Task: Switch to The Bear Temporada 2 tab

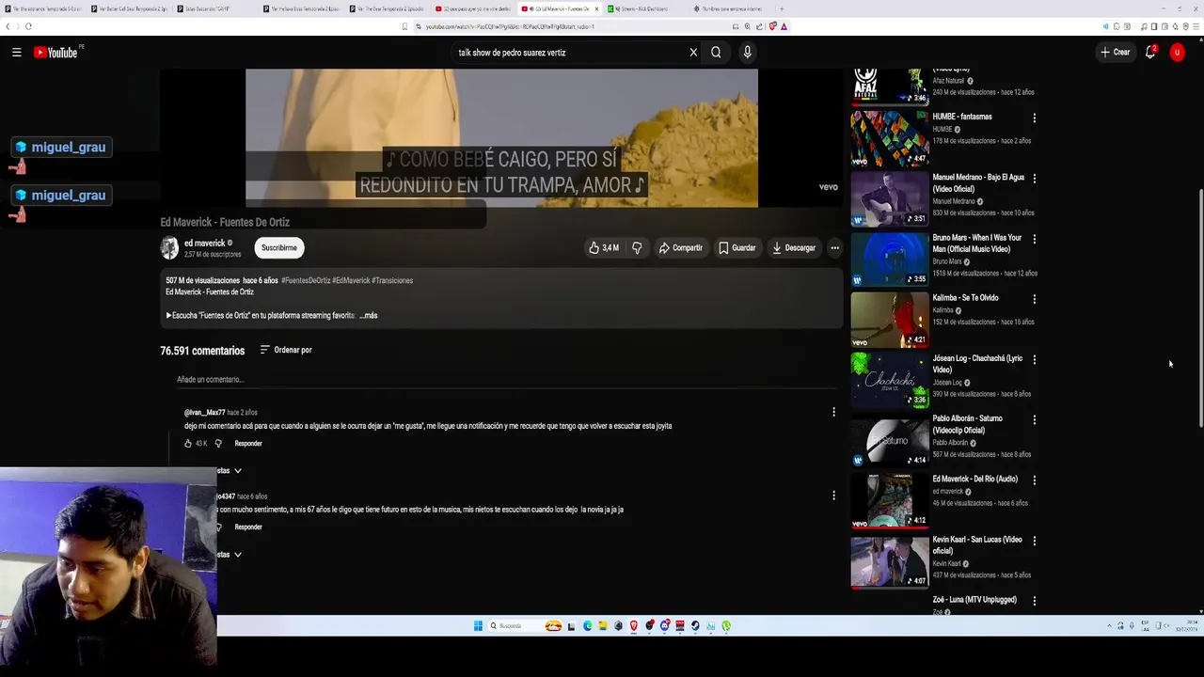Action: 388,8
